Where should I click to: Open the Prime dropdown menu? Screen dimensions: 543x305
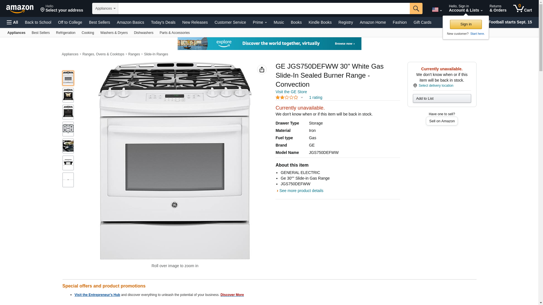click(260, 22)
